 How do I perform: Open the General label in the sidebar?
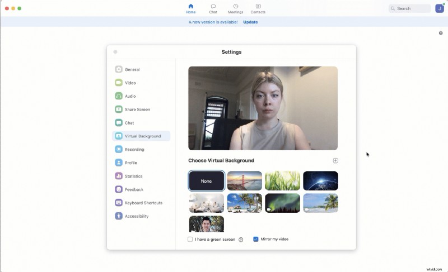pyautogui.click(x=132, y=69)
